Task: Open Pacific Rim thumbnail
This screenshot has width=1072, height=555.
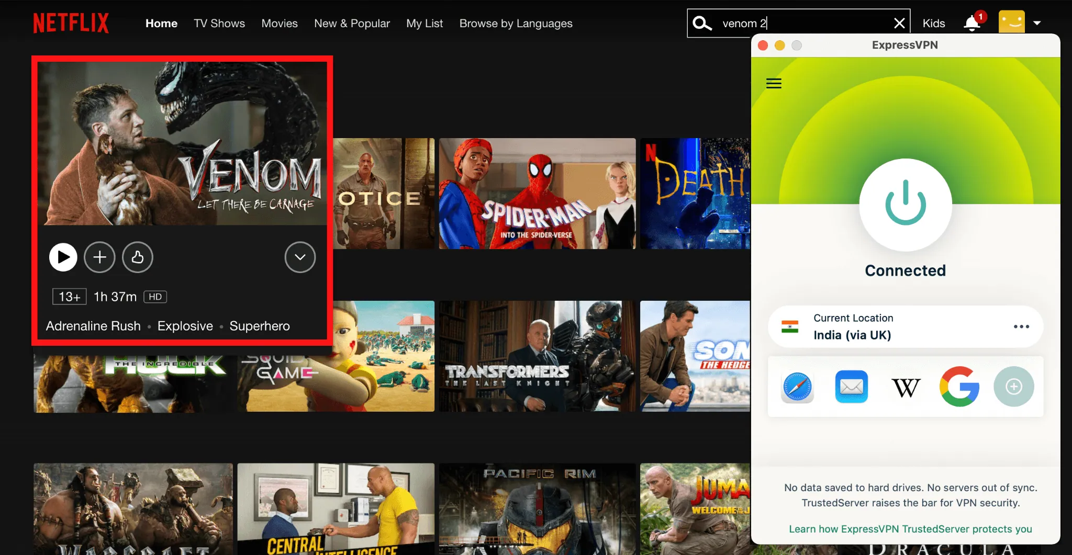Action: (537, 508)
